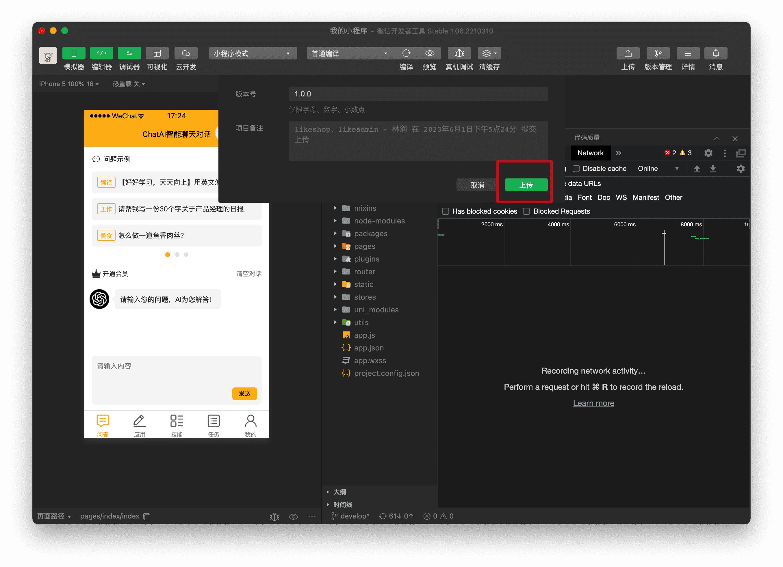Click the 项目备注 remarks text area
Screen dimensions: 783x567
418,141
